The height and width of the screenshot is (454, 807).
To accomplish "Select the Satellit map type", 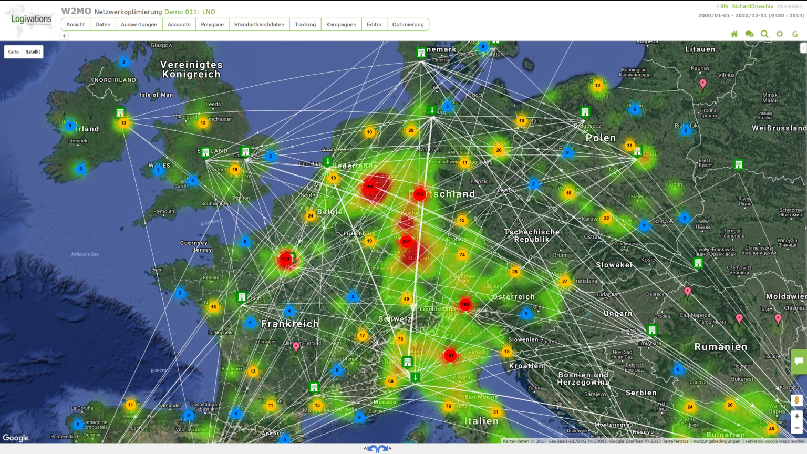I will click(33, 52).
